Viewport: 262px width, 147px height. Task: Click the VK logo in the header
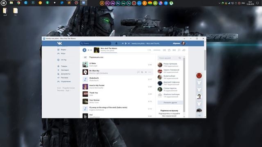tap(59, 43)
